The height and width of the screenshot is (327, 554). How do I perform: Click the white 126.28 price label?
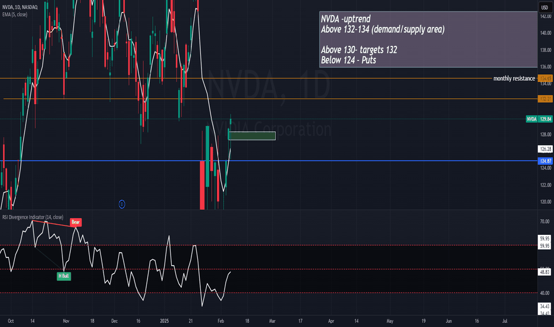point(545,149)
